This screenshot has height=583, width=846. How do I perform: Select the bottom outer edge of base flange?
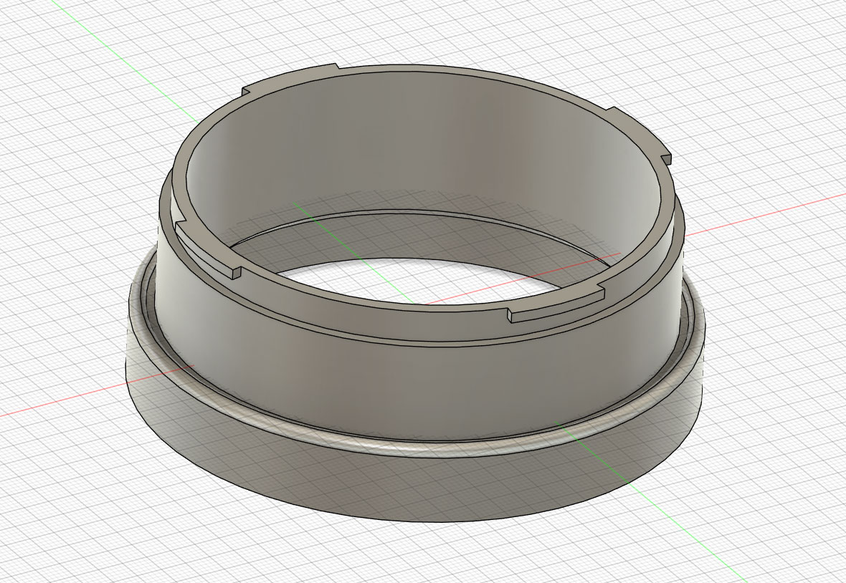click(401, 520)
